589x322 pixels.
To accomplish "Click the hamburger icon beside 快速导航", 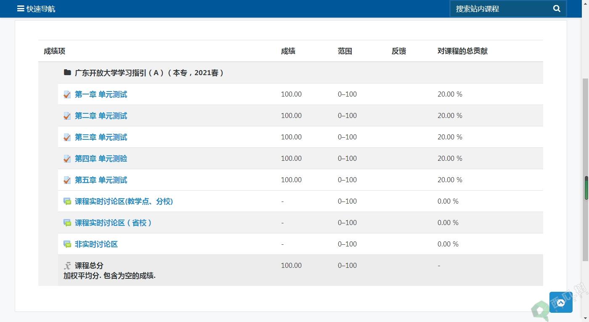I will (21, 8).
